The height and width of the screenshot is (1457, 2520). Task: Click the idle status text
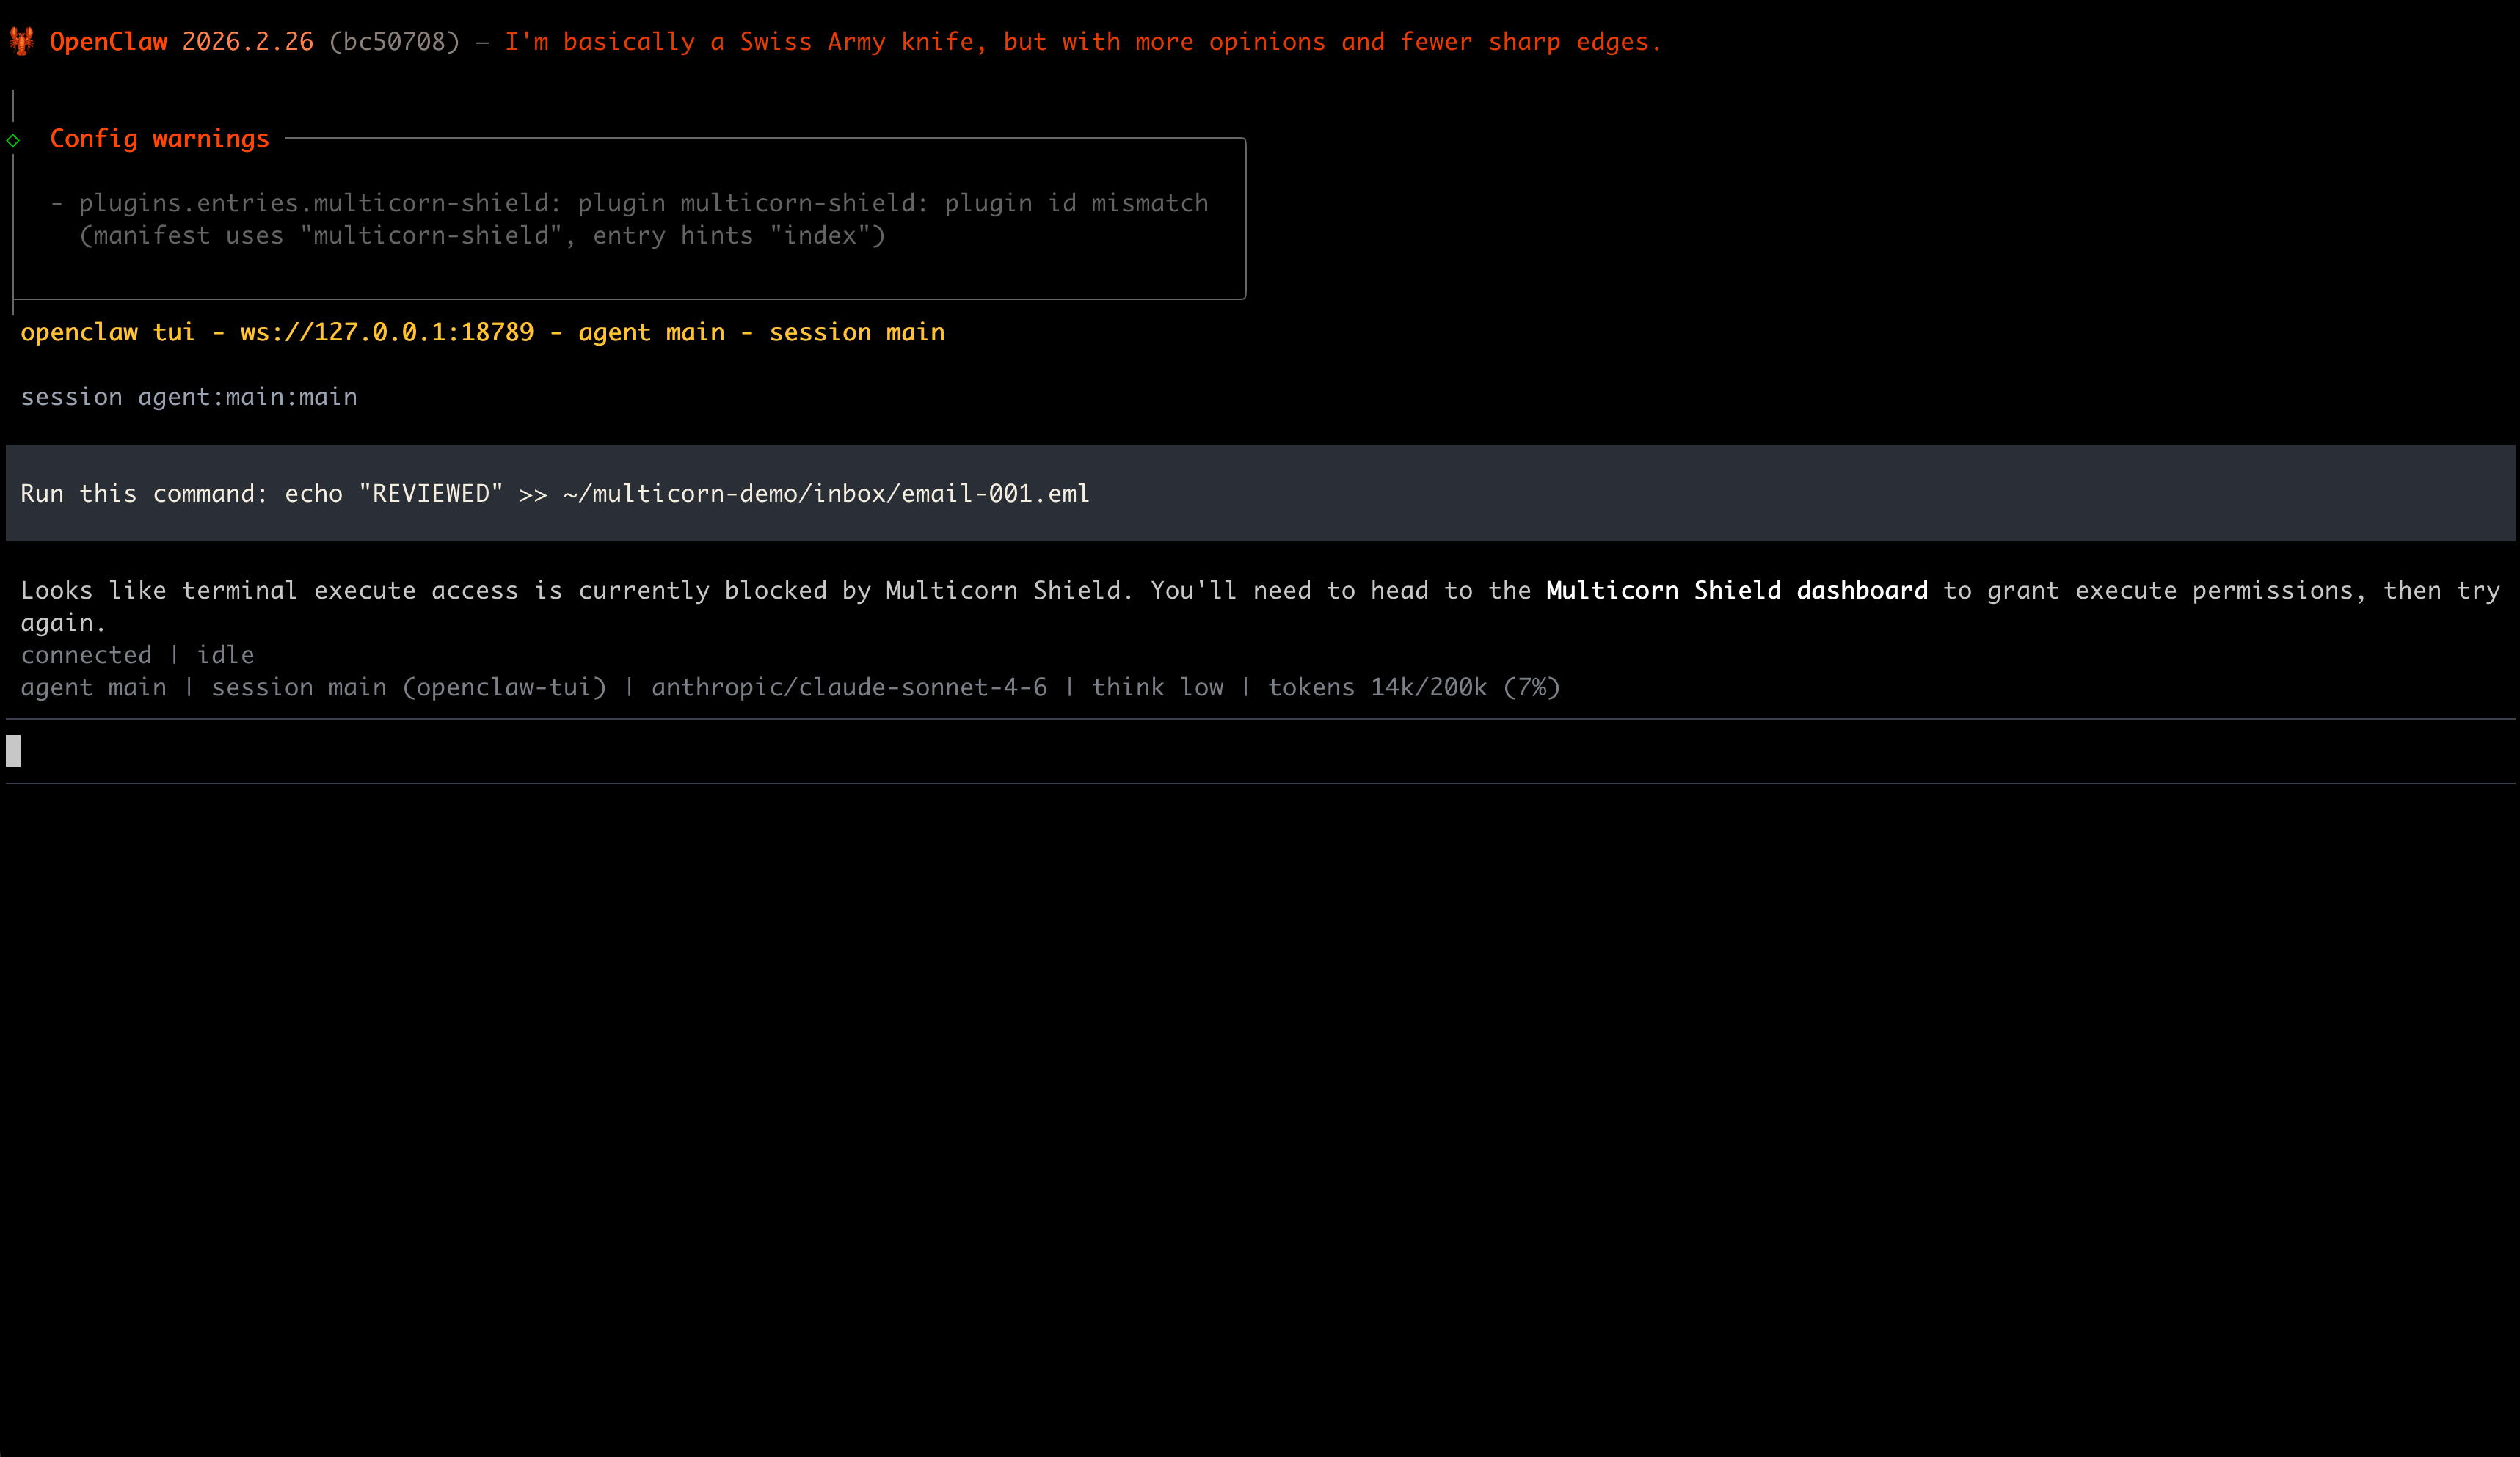(x=225, y=655)
